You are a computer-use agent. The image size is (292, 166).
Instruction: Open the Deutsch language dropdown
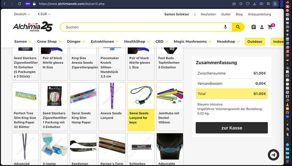point(22,14)
